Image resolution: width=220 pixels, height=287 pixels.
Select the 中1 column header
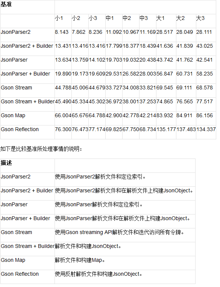110,18
